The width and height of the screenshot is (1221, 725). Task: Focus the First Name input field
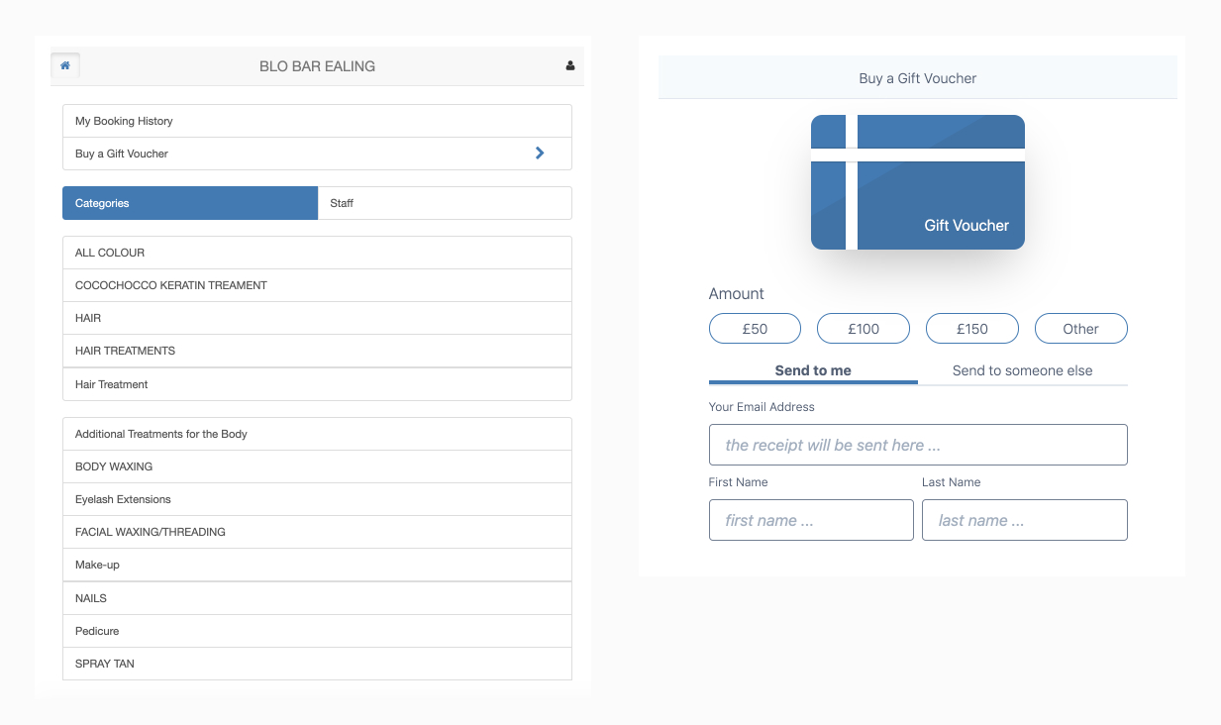coord(811,520)
